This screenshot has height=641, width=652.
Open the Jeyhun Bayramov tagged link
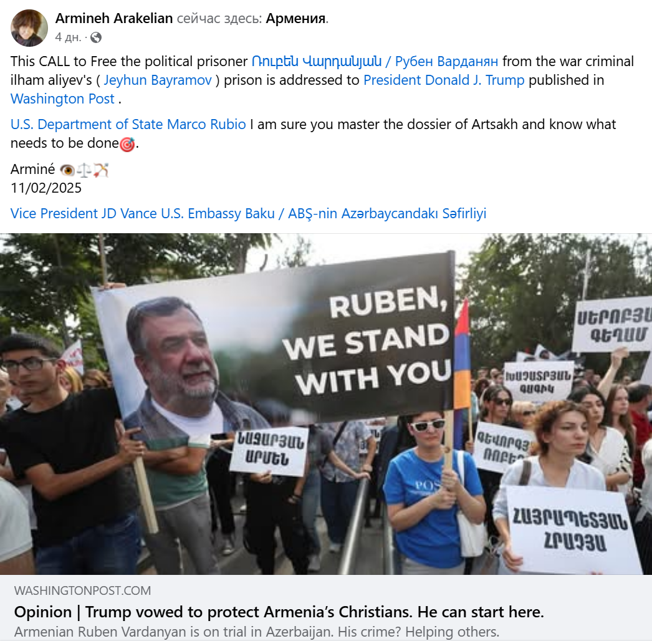click(x=158, y=80)
